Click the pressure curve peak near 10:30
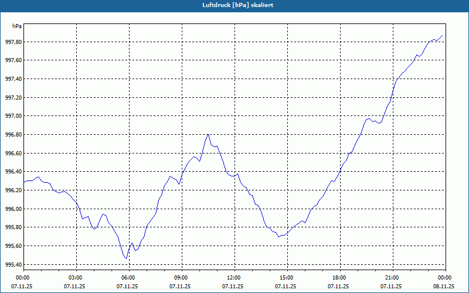 point(208,135)
